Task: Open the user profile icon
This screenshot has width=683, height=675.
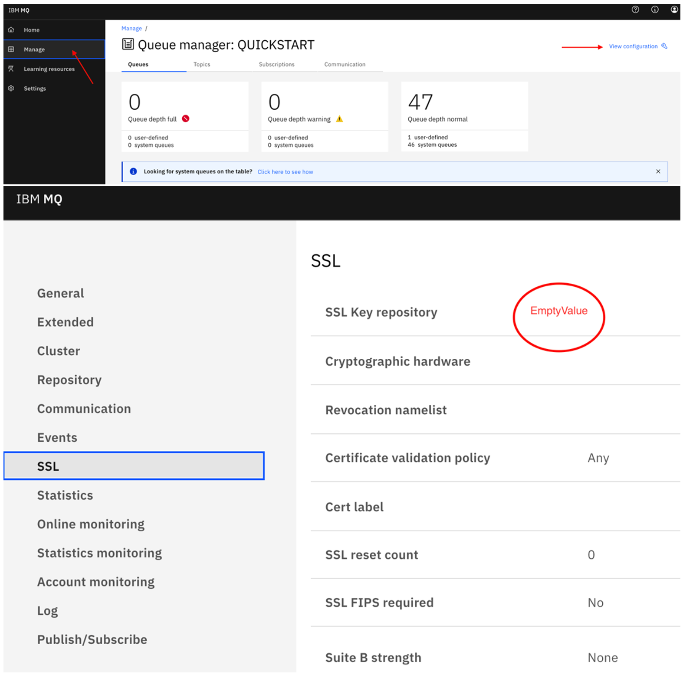Action: pyautogui.click(x=674, y=10)
